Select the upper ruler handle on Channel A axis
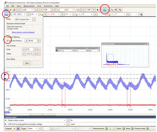157x132 pixels. [5, 74]
